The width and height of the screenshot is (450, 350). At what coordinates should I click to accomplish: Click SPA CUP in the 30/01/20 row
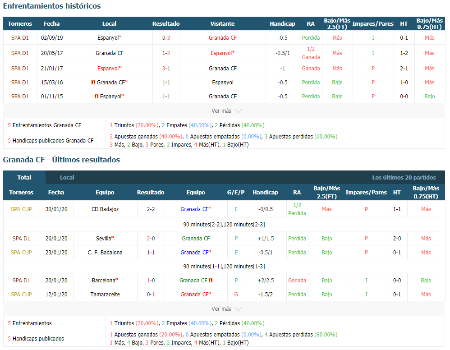point(21,209)
